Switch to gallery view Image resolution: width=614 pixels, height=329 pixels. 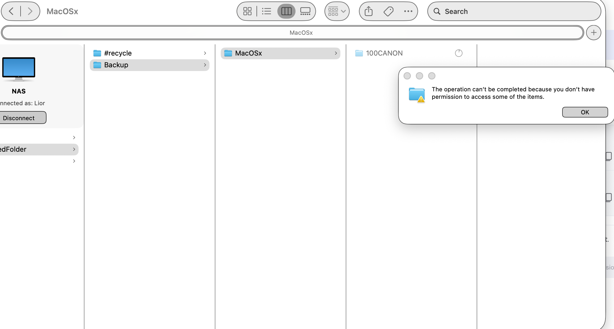click(x=305, y=11)
